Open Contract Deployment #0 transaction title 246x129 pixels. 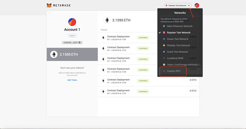pyautogui.click(x=118, y=90)
